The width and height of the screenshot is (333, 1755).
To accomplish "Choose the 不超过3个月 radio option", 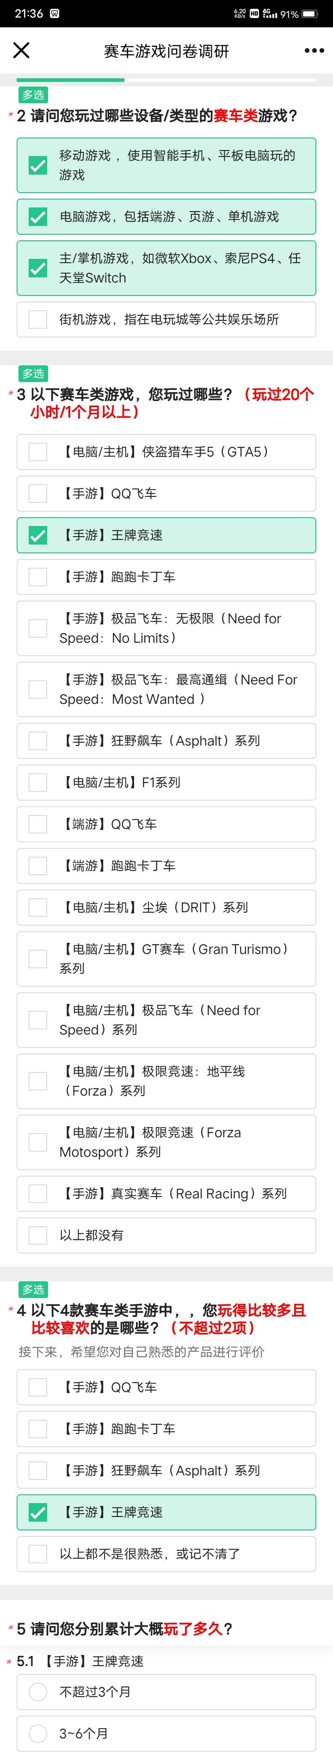I will click(166, 1692).
